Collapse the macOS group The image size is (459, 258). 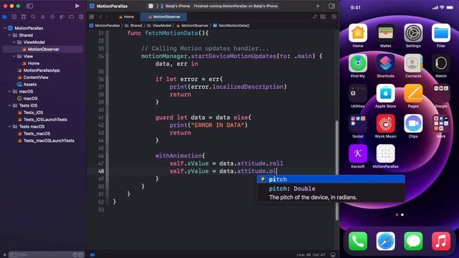(9, 91)
